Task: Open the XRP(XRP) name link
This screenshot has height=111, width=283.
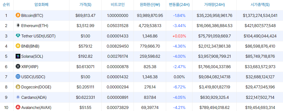Action: tap(30, 67)
